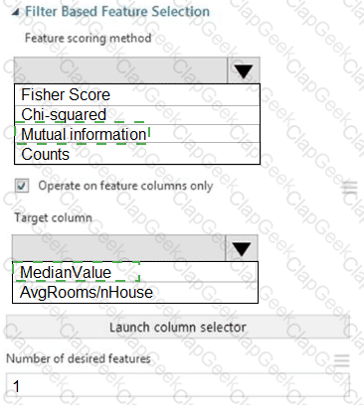The image size is (364, 405).
Task: Select the Mutual information option
Action: coord(137,134)
